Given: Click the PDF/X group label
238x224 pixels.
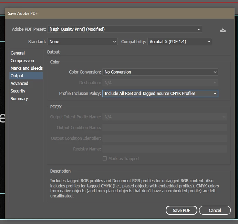Looking at the screenshot, I should pyautogui.click(x=56, y=107).
